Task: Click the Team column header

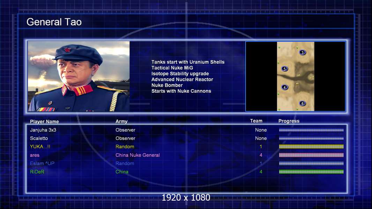Action: 256,121
